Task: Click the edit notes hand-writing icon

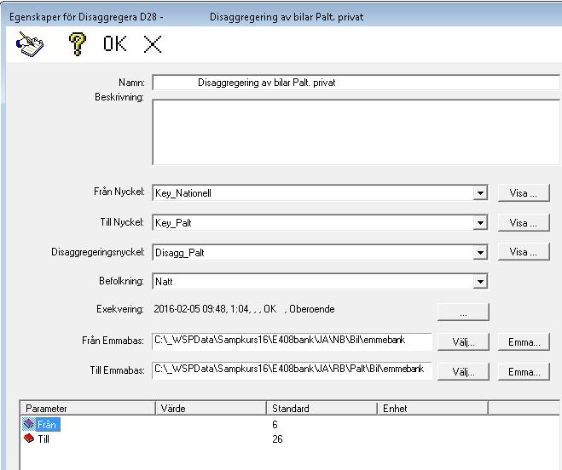Action: [29, 44]
